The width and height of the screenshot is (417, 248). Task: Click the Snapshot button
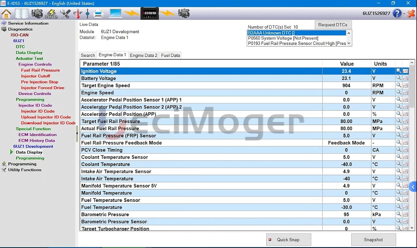coord(373,239)
